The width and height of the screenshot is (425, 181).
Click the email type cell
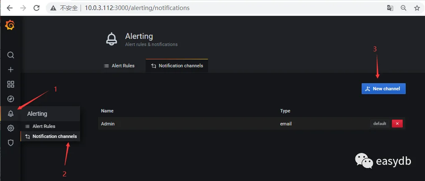(x=286, y=124)
